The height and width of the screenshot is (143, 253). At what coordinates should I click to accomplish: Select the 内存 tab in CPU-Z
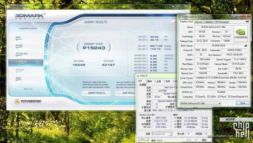click(x=168, y=81)
